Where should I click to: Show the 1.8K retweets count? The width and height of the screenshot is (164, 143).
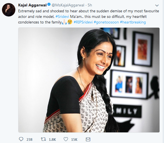(52, 140)
